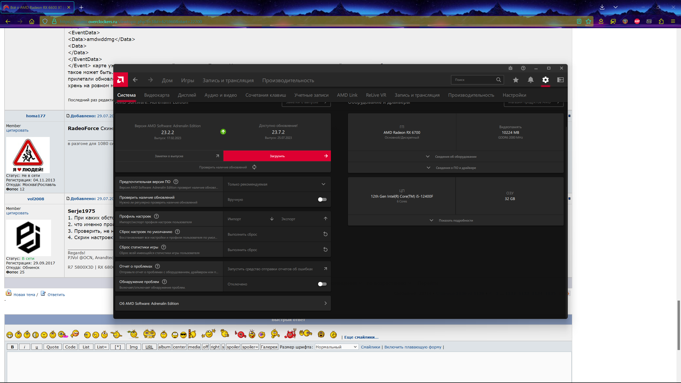The width and height of the screenshot is (681, 383).
Task: Click the AMD logo home icon
Action: (121, 80)
